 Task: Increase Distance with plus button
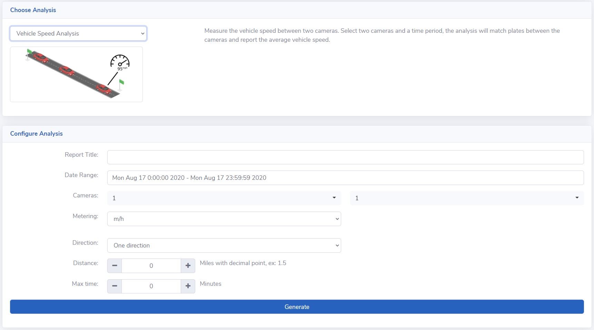coord(188,266)
